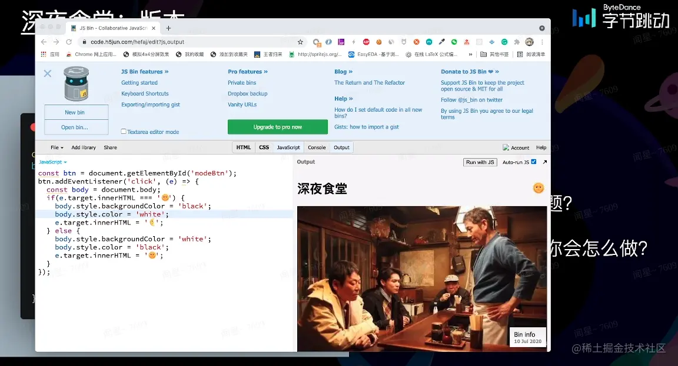Toggle the Console panel tab
678x366 pixels.
[317, 147]
